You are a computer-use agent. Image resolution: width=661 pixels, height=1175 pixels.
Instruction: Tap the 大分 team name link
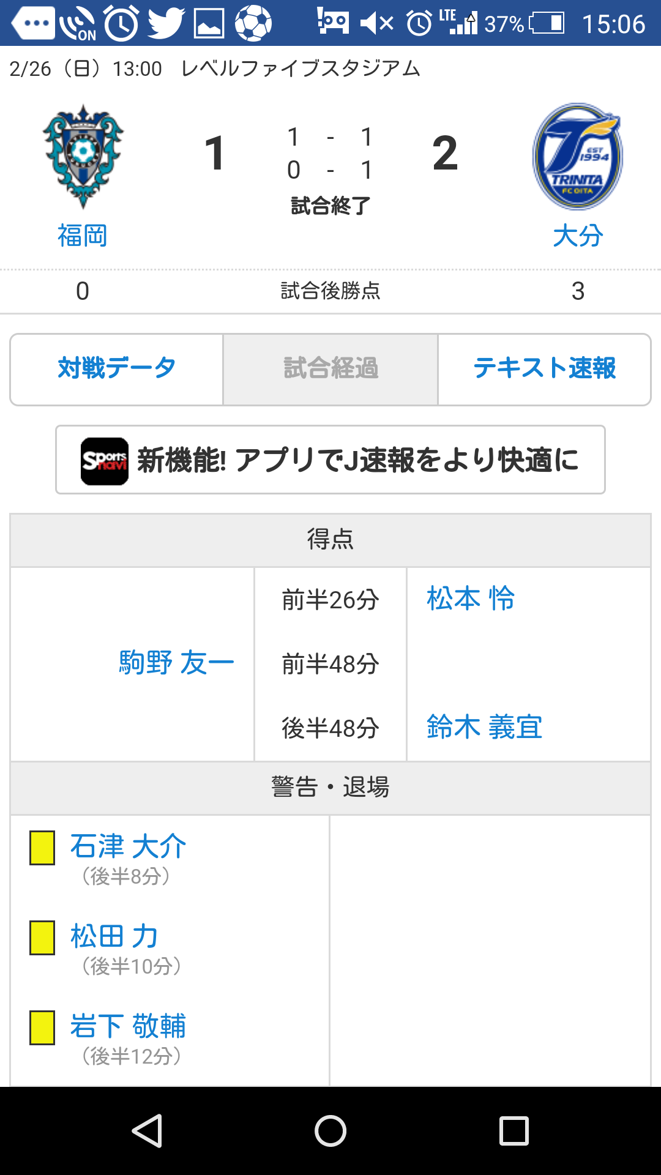pos(578,236)
